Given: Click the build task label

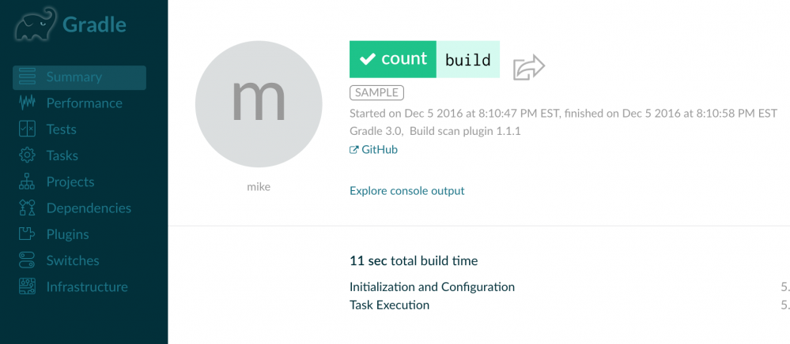Looking at the screenshot, I should 467,60.
